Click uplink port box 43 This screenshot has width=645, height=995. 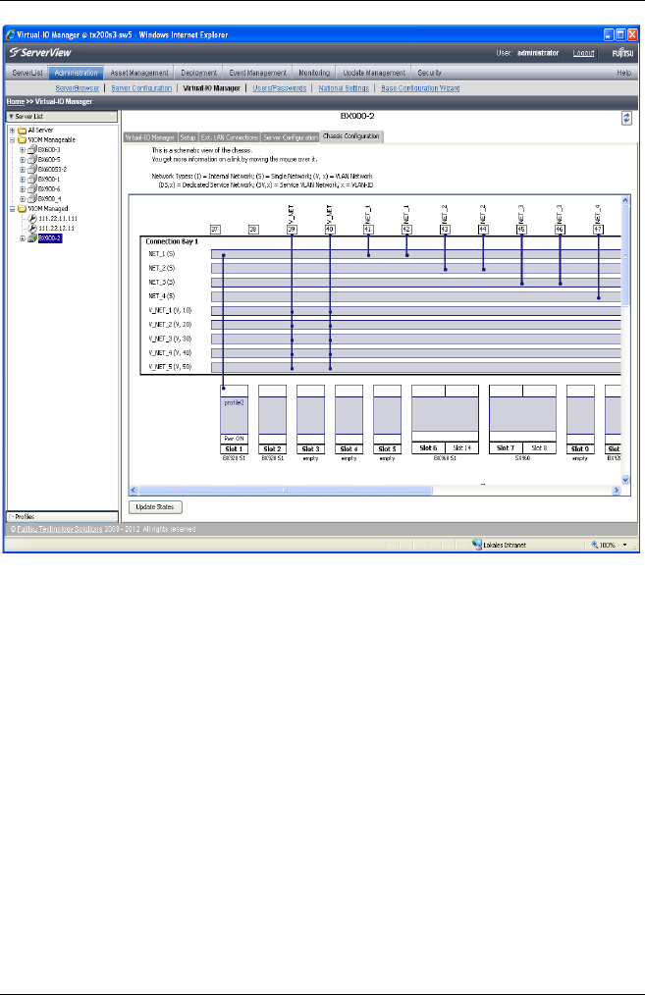pos(445,230)
